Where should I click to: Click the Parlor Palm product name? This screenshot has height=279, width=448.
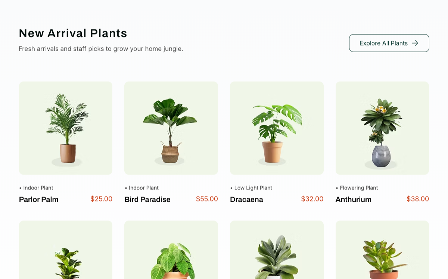coord(39,199)
